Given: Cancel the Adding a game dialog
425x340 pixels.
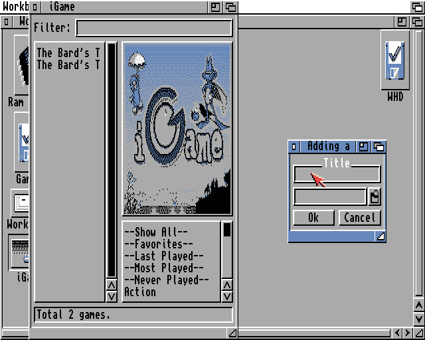Looking at the screenshot, I should pos(359,218).
